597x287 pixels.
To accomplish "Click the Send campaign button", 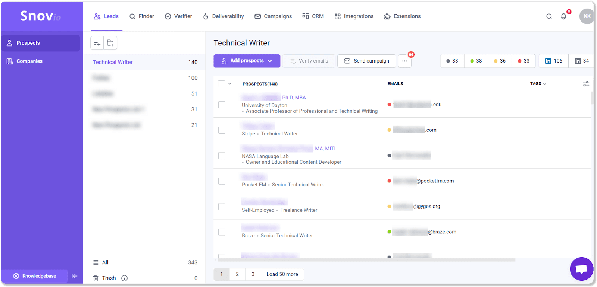I will tap(366, 61).
